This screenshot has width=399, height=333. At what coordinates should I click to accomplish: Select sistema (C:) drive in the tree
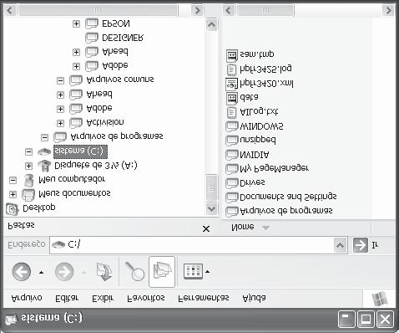pyautogui.click(x=80, y=151)
